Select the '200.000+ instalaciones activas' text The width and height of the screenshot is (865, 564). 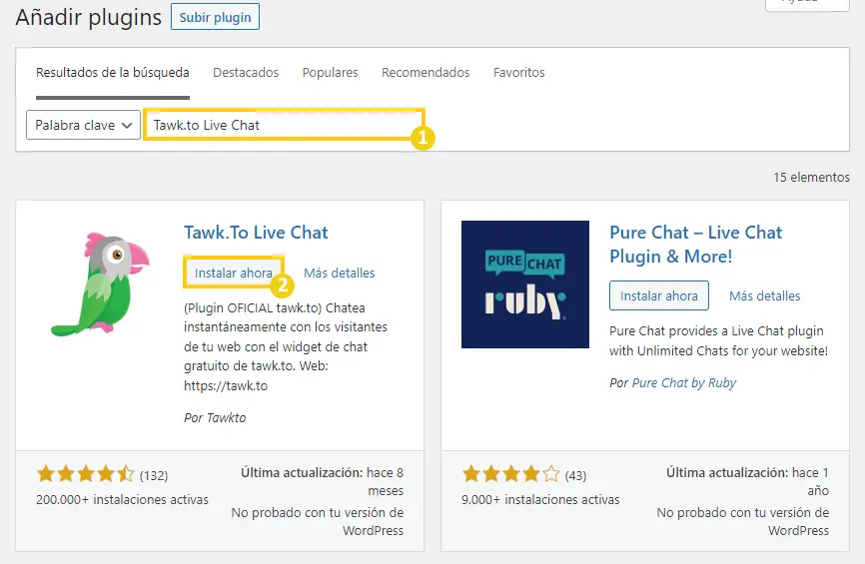[x=122, y=499]
